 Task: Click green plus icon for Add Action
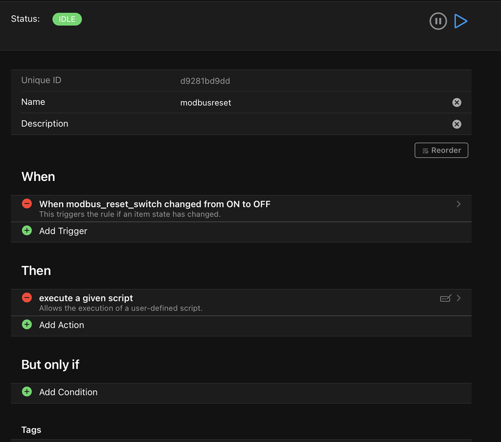27,325
